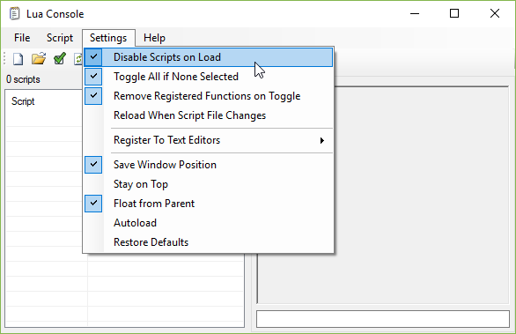Choose Restore Defaults from Settings menu
This screenshot has width=516, height=334.
(209, 242)
